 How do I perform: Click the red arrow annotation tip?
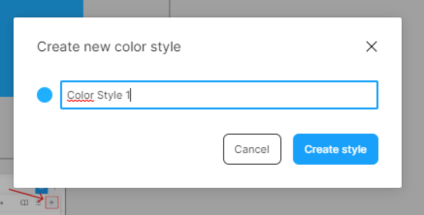point(44,199)
